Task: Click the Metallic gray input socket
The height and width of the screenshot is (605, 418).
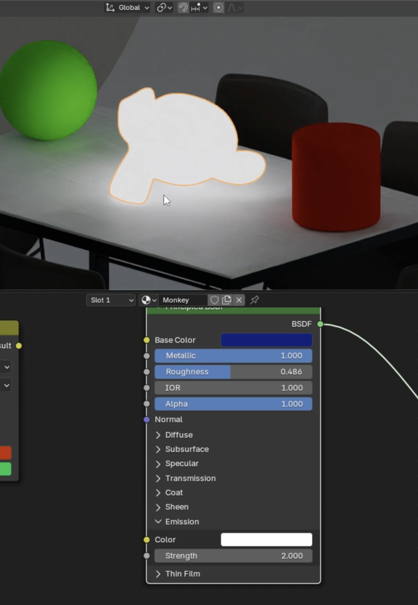Action: pyautogui.click(x=146, y=356)
